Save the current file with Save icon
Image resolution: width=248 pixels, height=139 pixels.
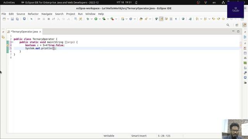12,19
